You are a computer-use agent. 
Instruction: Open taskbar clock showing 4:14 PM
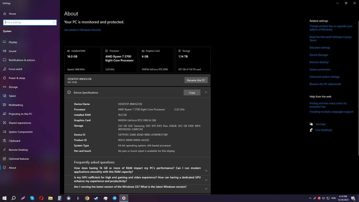[x=343, y=198]
